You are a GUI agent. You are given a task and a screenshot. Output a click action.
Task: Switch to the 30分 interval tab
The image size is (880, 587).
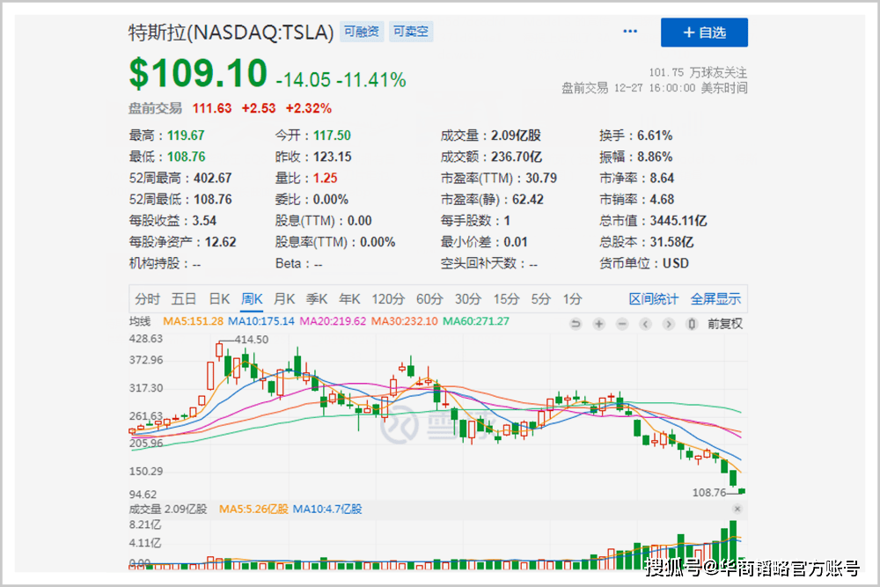click(468, 299)
